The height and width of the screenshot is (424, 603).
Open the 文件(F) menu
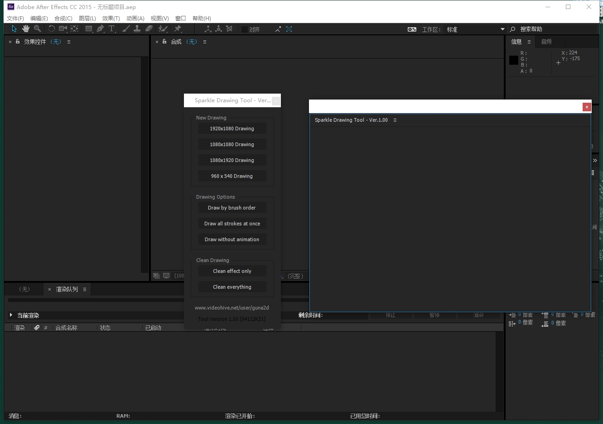click(x=15, y=19)
